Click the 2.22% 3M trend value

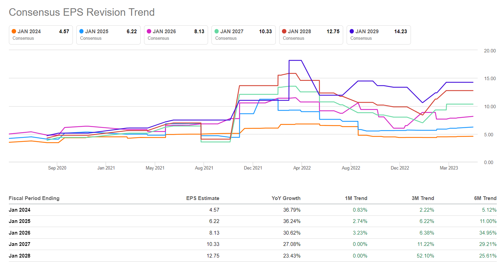pos(427,210)
